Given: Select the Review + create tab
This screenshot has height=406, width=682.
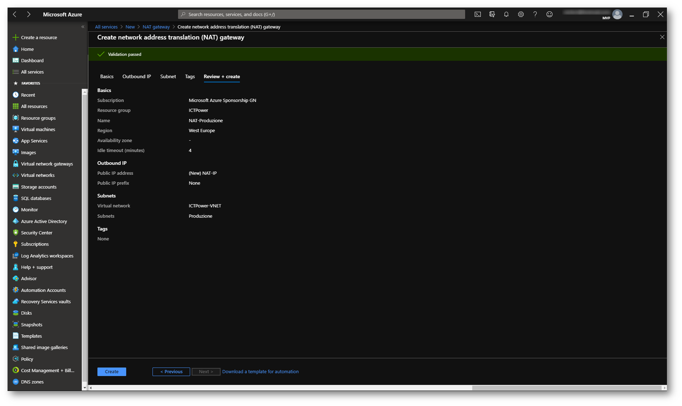Looking at the screenshot, I should pos(222,77).
